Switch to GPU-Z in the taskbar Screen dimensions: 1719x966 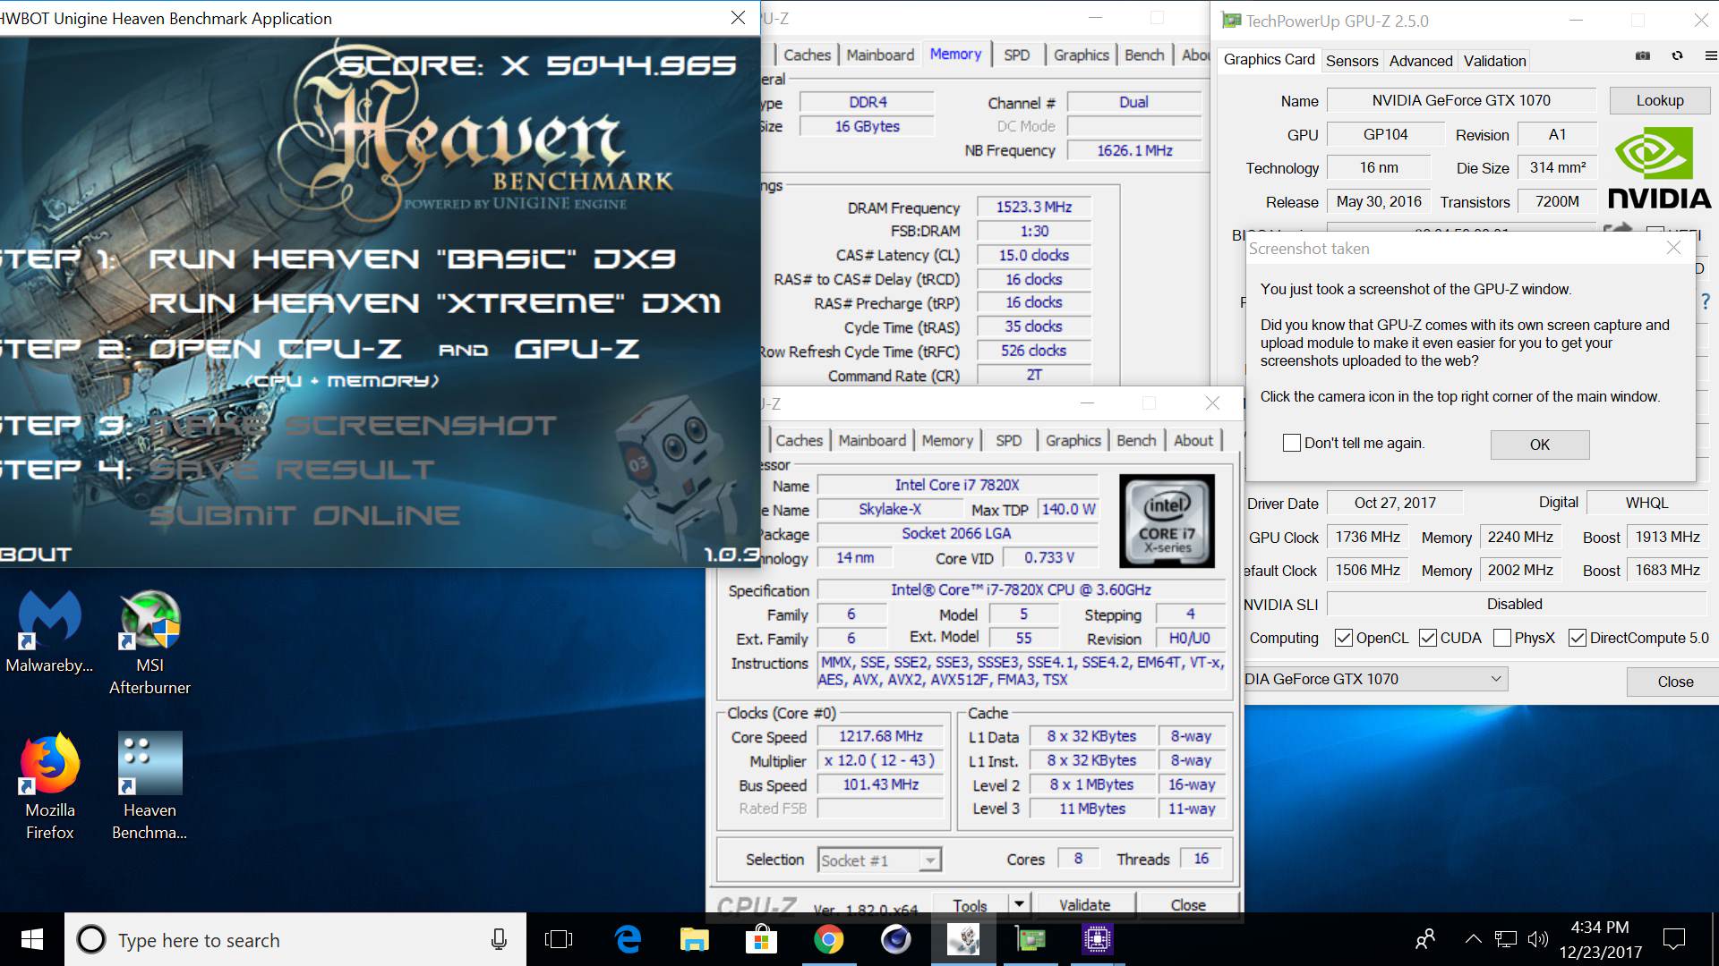1031,939
